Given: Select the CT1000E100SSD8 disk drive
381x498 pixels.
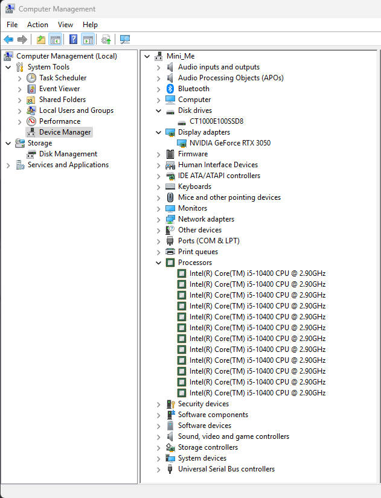Looking at the screenshot, I should tap(216, 121).
